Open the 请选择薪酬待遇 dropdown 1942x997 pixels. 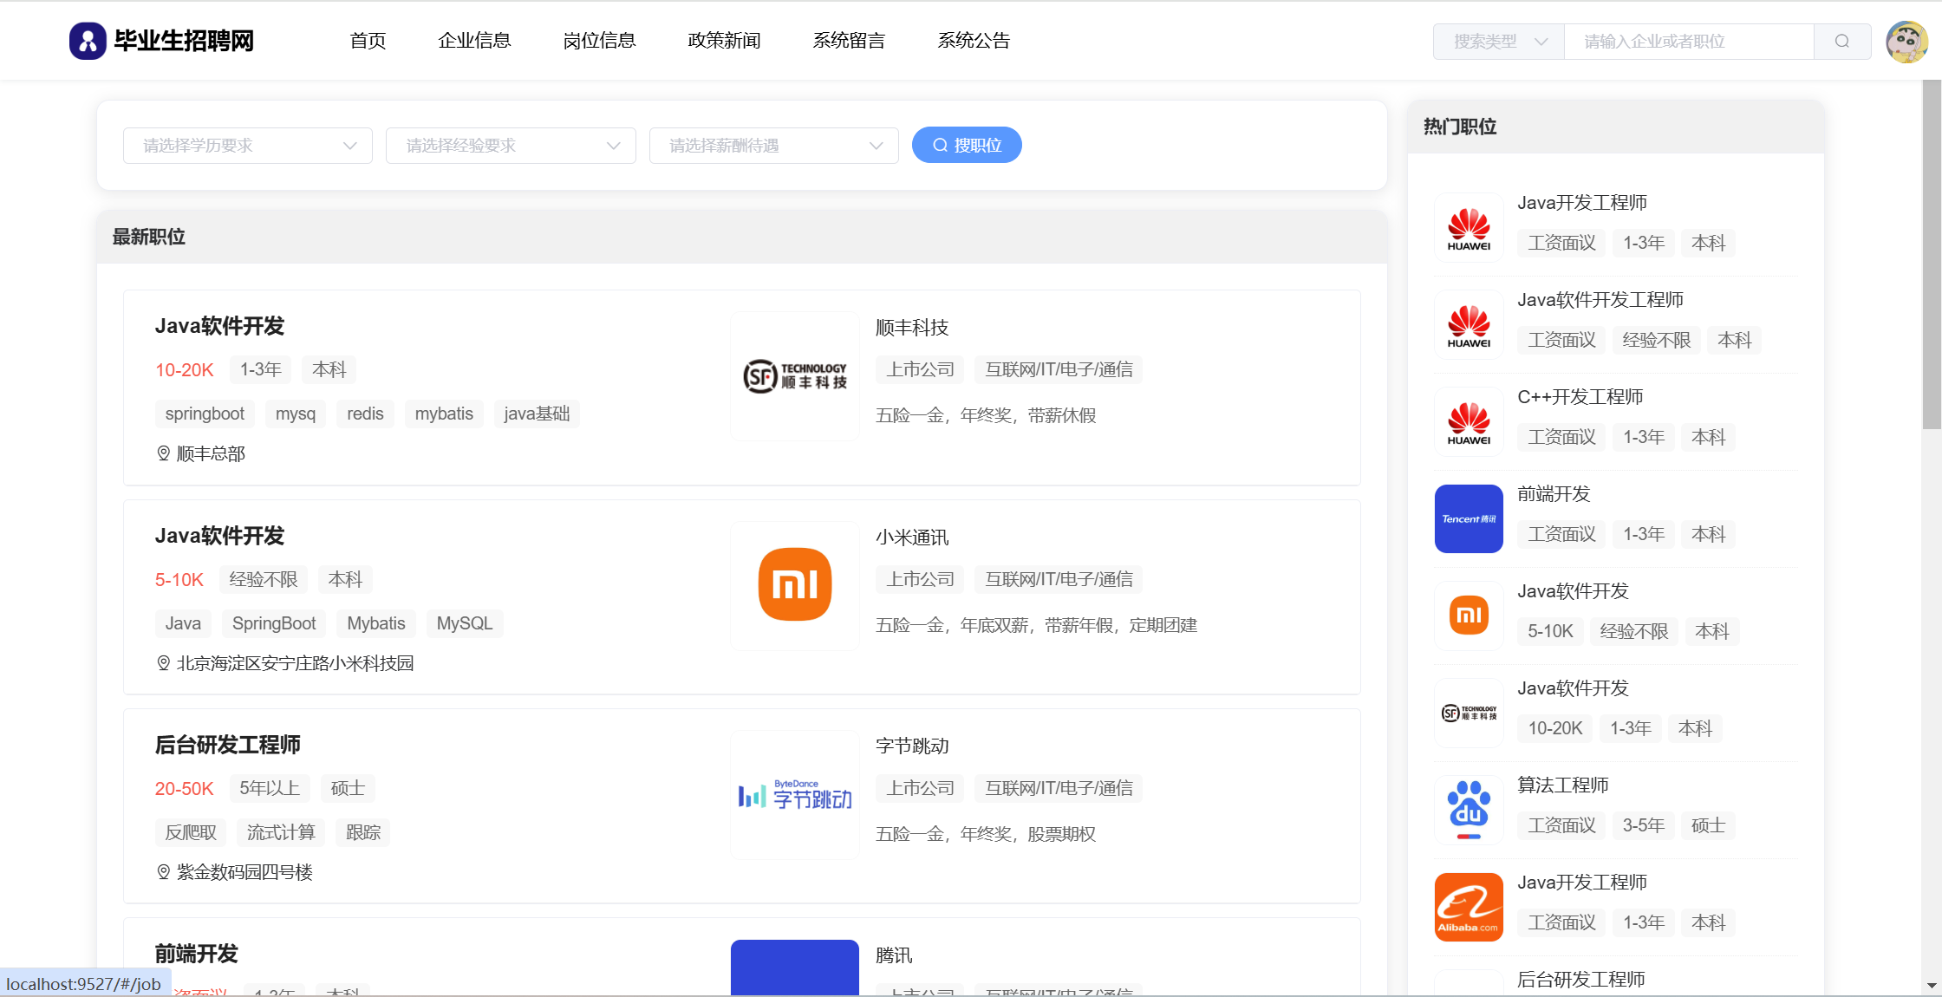(x=773, y=146)
